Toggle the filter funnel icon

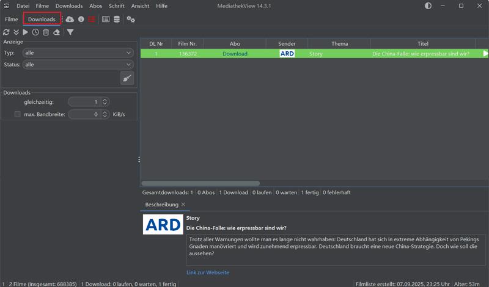coord(70,32)
